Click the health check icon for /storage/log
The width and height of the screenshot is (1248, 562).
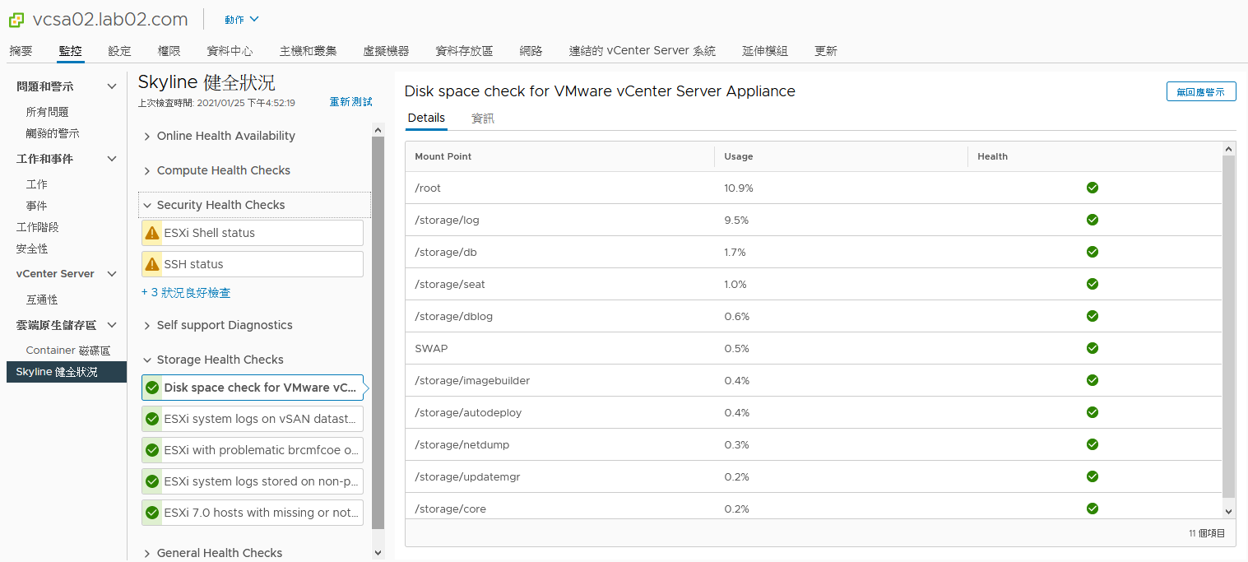click(x=1093, y=220)
